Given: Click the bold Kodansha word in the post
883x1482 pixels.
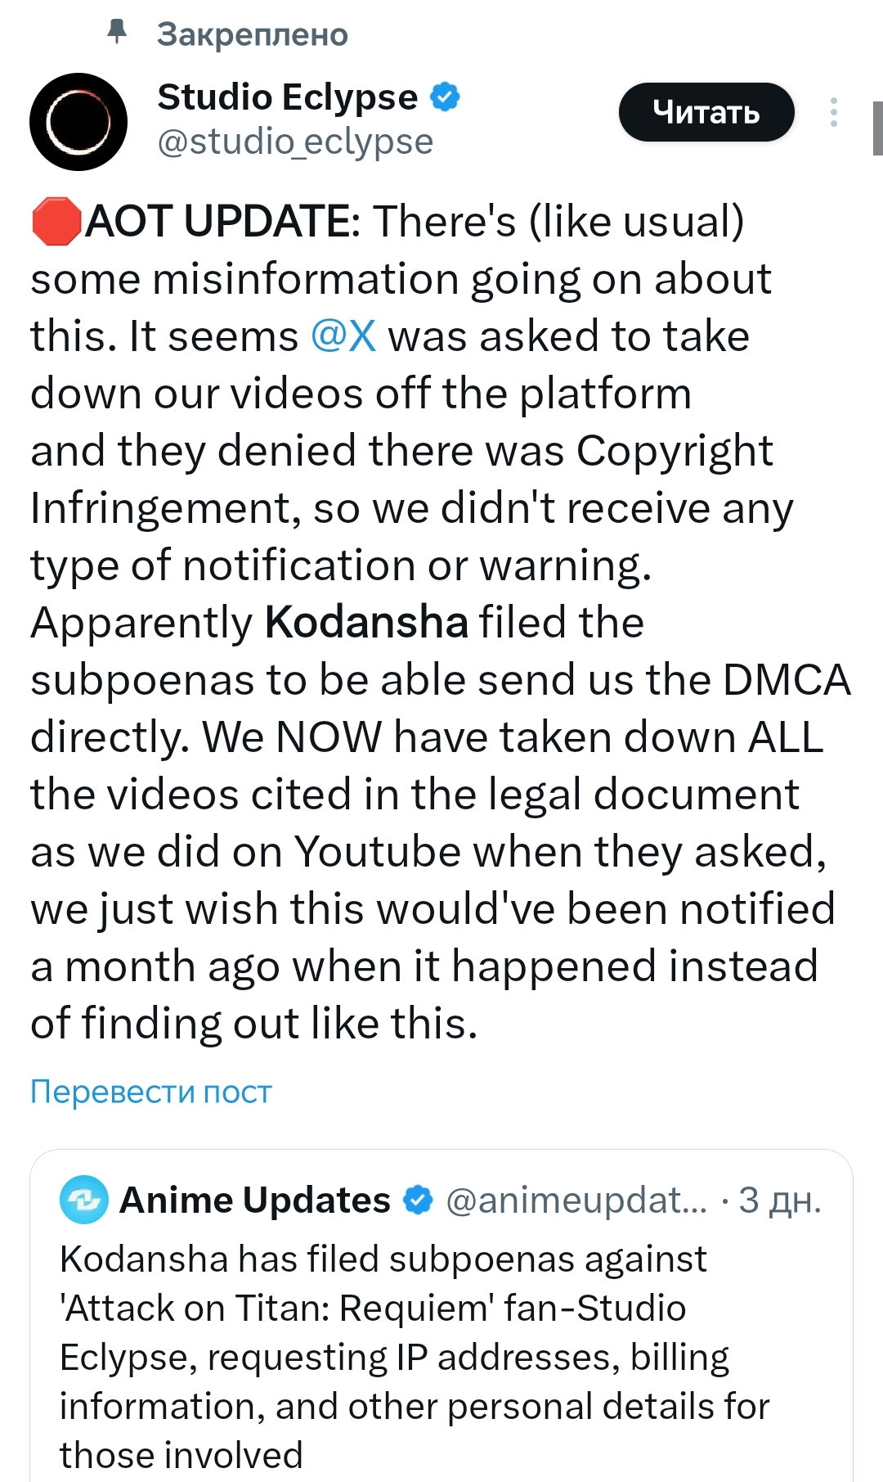Looking at the screenshot, I should click(366, 623).
